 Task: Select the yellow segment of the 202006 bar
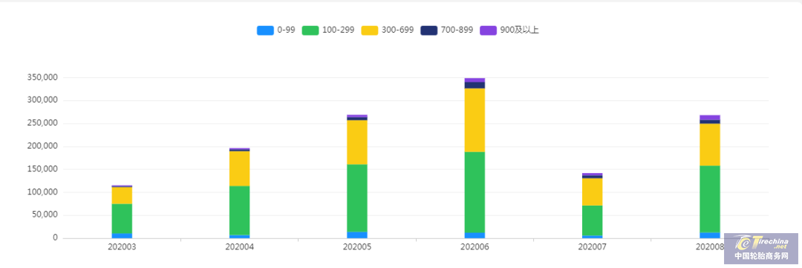click(475, 120)
